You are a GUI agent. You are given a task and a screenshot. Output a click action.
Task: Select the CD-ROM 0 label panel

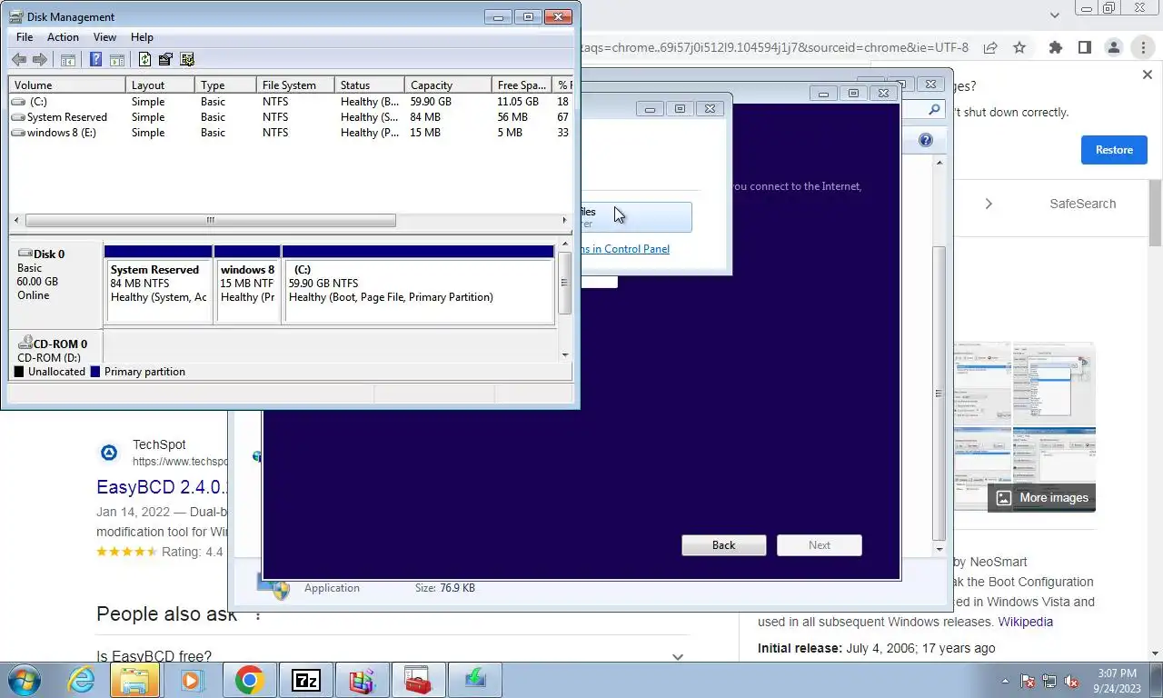click(55, 347)
